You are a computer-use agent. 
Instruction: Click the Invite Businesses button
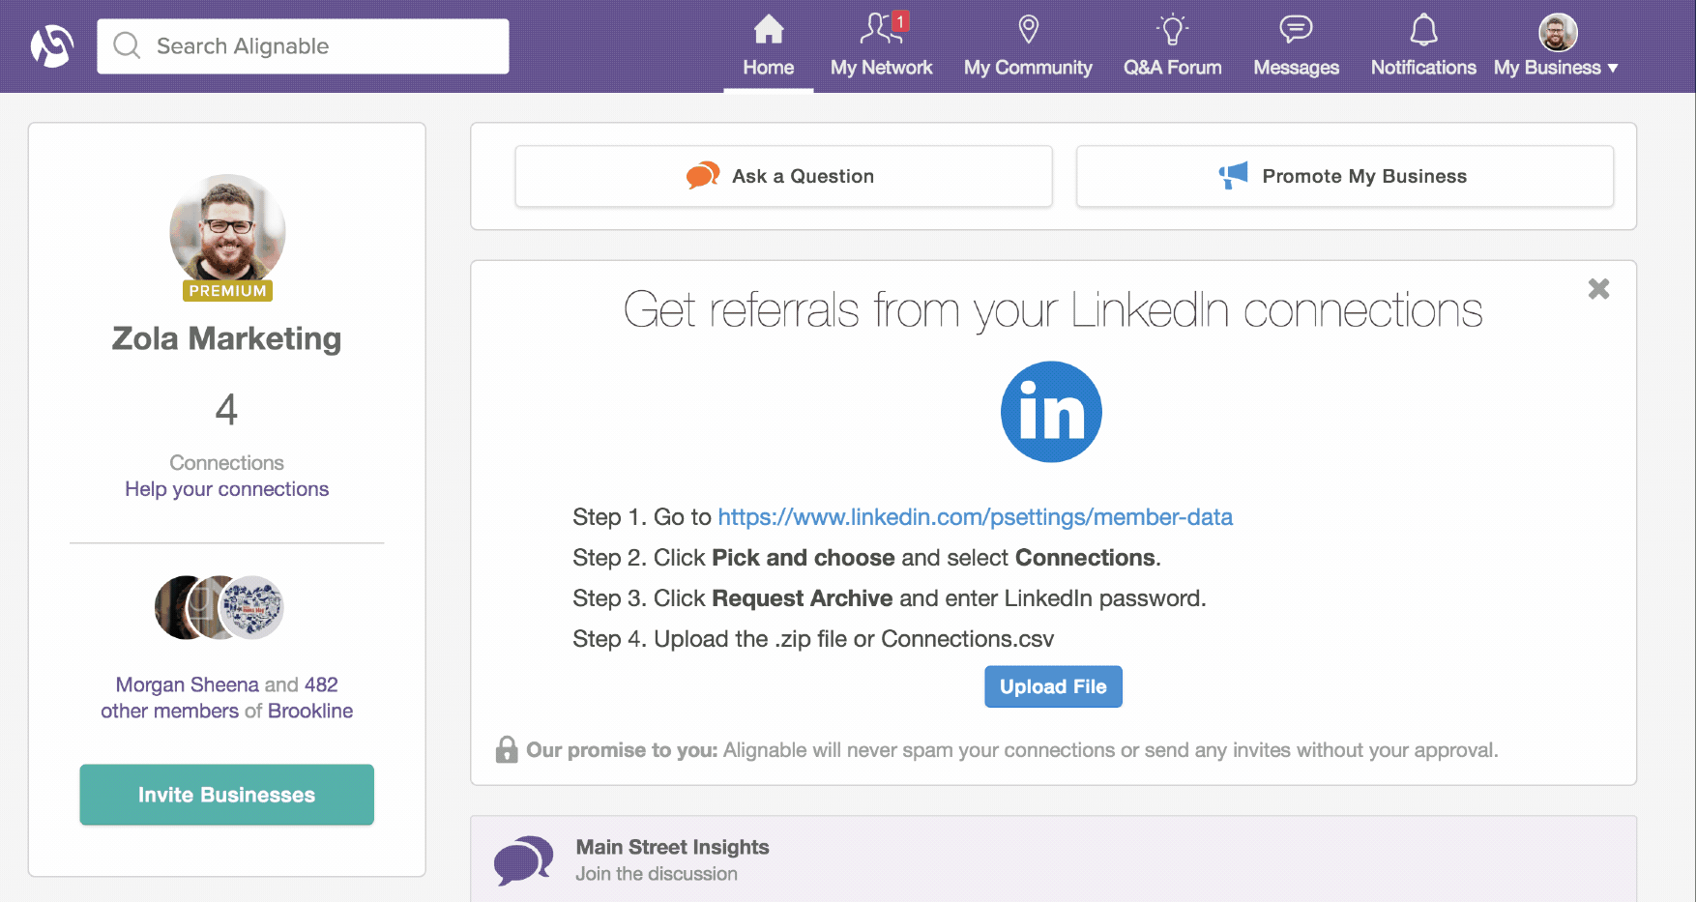click(x=226, y=795)
